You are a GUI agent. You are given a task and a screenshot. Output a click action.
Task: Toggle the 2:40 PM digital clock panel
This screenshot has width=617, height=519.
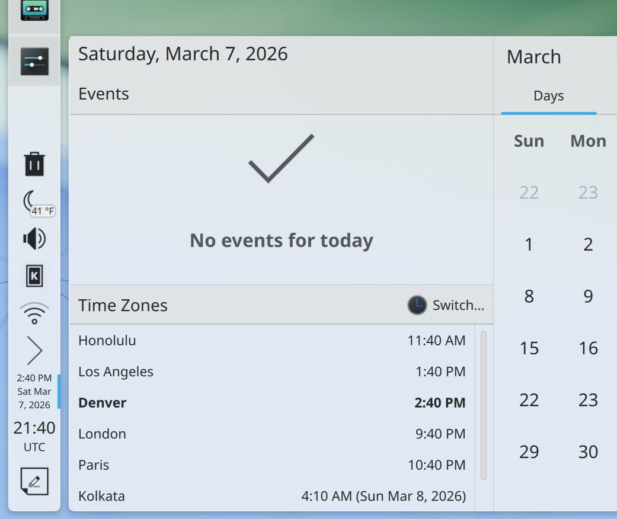[34, 391]
